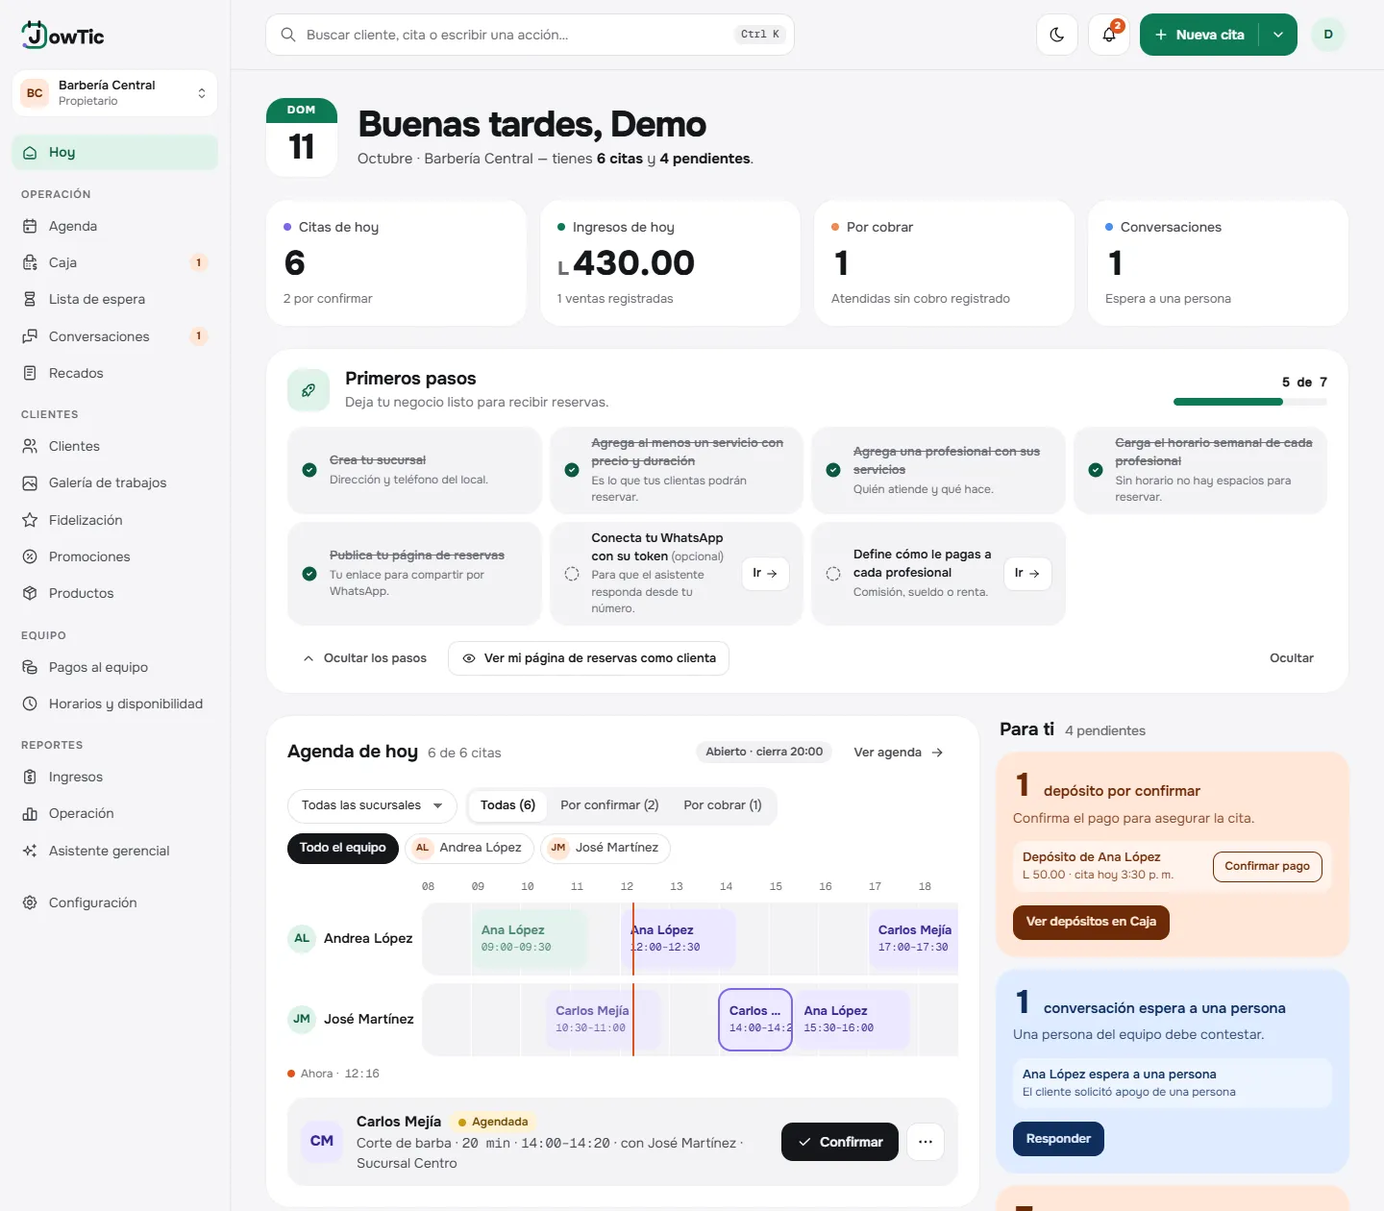Open Fidelización page
Image resolution: width=1384 pixels, height=1211 pixels.
115,520
